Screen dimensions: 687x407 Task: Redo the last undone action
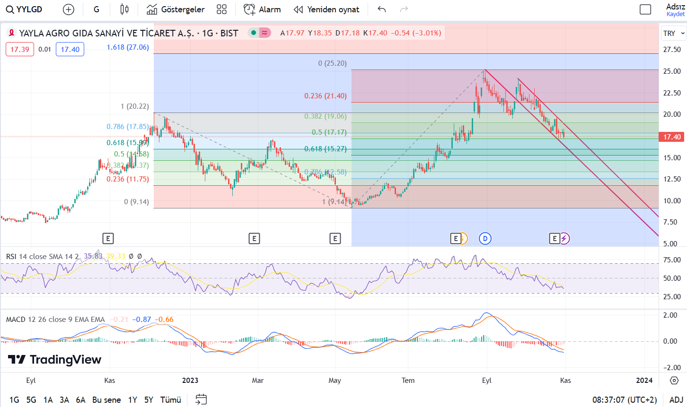(x=404, y=9)
